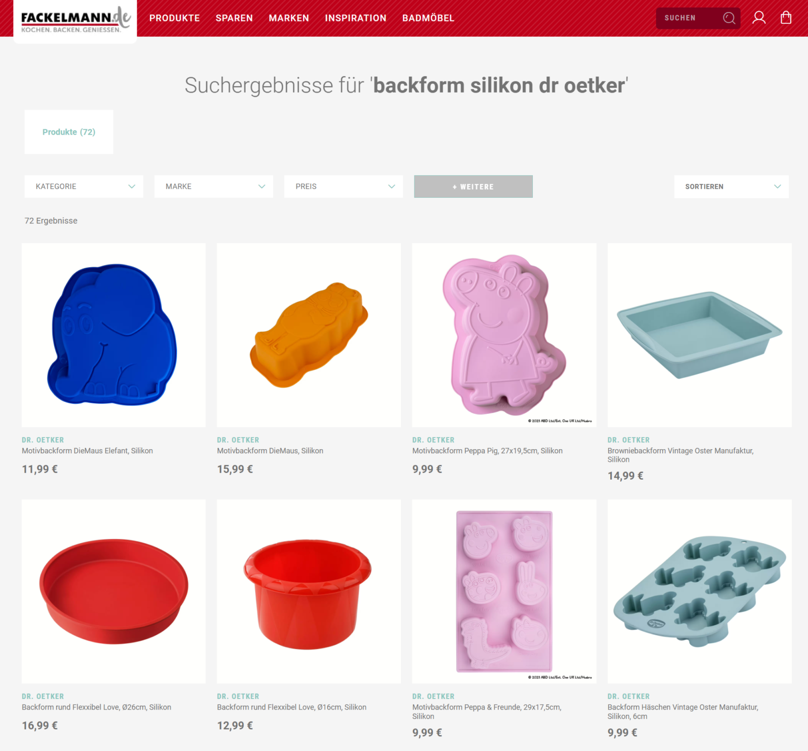The image size is (808, 751).
Task: Expand the Marke filter dropdown
Action: pyautogui.click(x=214, y=186)
